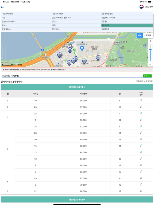Click the map zoom out minus button
This screenshot has width=154, height=206.
(x=150, y=64)
